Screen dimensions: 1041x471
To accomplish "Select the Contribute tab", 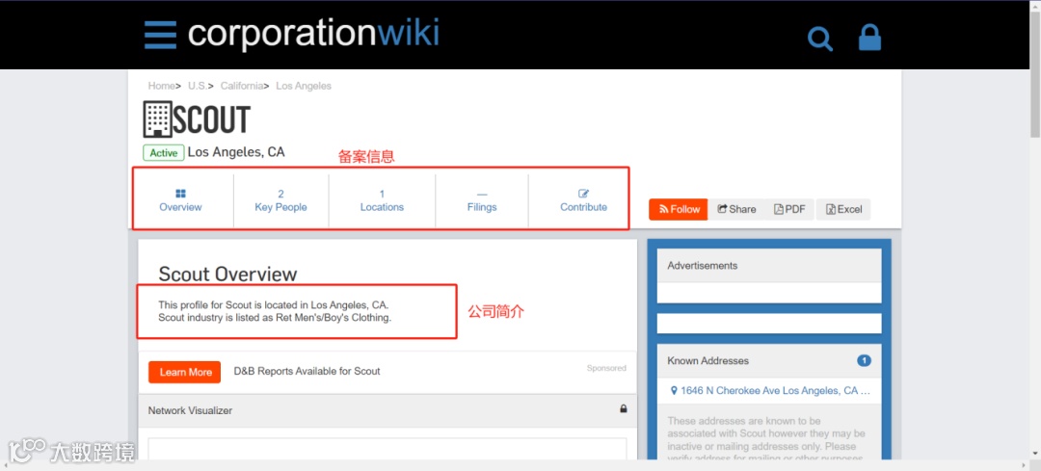I will pos(583,200).
